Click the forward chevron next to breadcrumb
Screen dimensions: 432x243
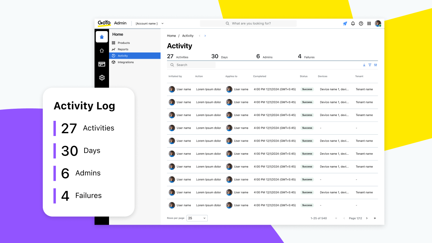tap(205, 36)
